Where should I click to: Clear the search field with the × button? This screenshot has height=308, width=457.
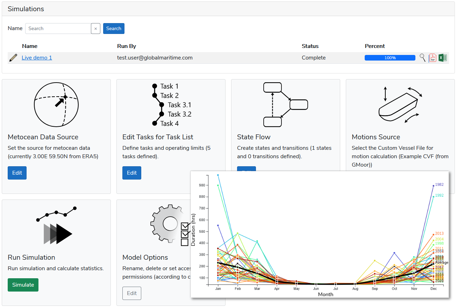(x=95, y=29)
